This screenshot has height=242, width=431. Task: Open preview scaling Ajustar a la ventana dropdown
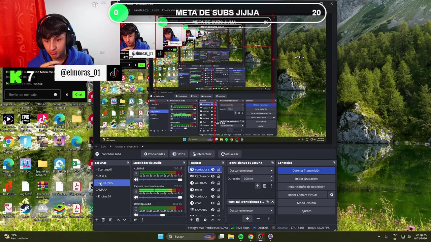(x=129, y=147)
